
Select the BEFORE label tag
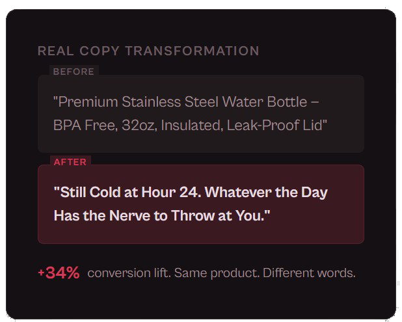74,72
